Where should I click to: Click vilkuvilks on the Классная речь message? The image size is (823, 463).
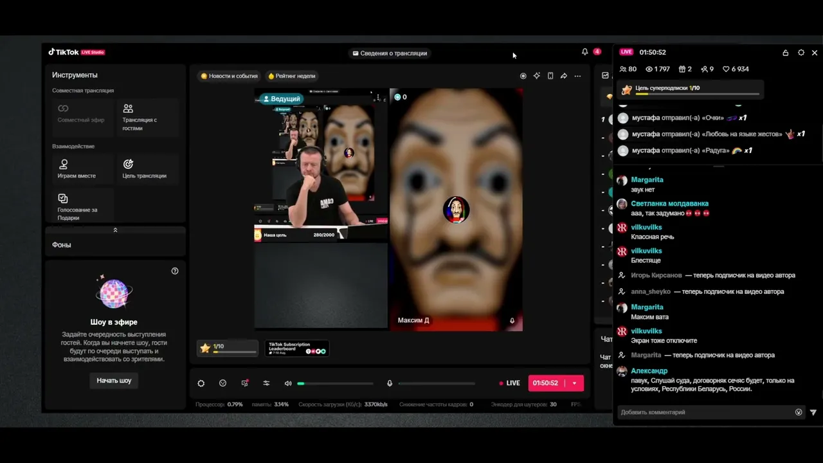coord(646,228)
